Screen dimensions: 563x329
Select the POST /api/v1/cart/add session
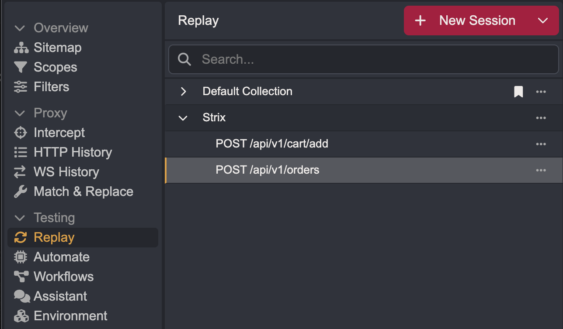272,144
